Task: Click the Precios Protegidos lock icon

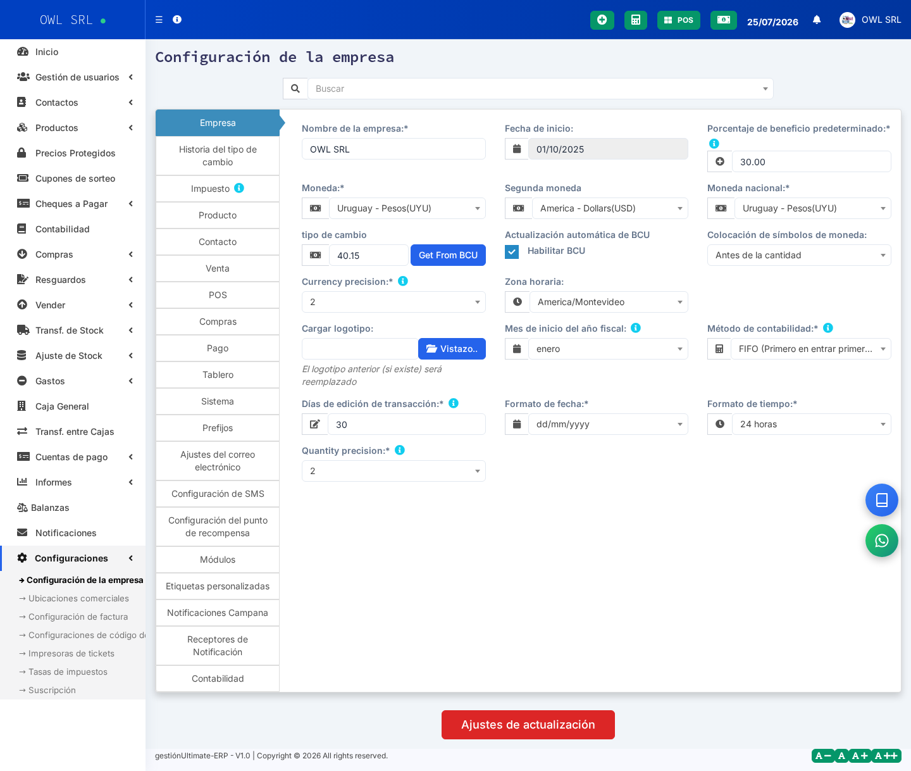Action: click(22, 153)
